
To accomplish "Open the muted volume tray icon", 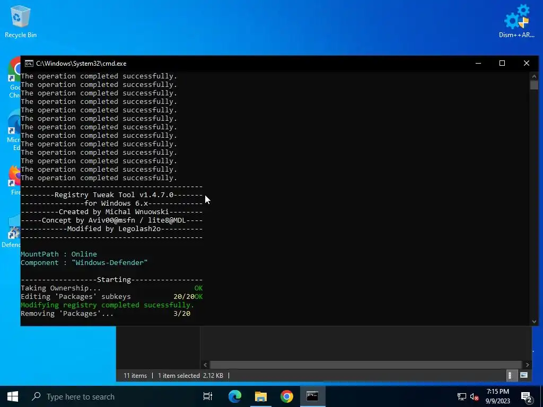I will 475,396.
